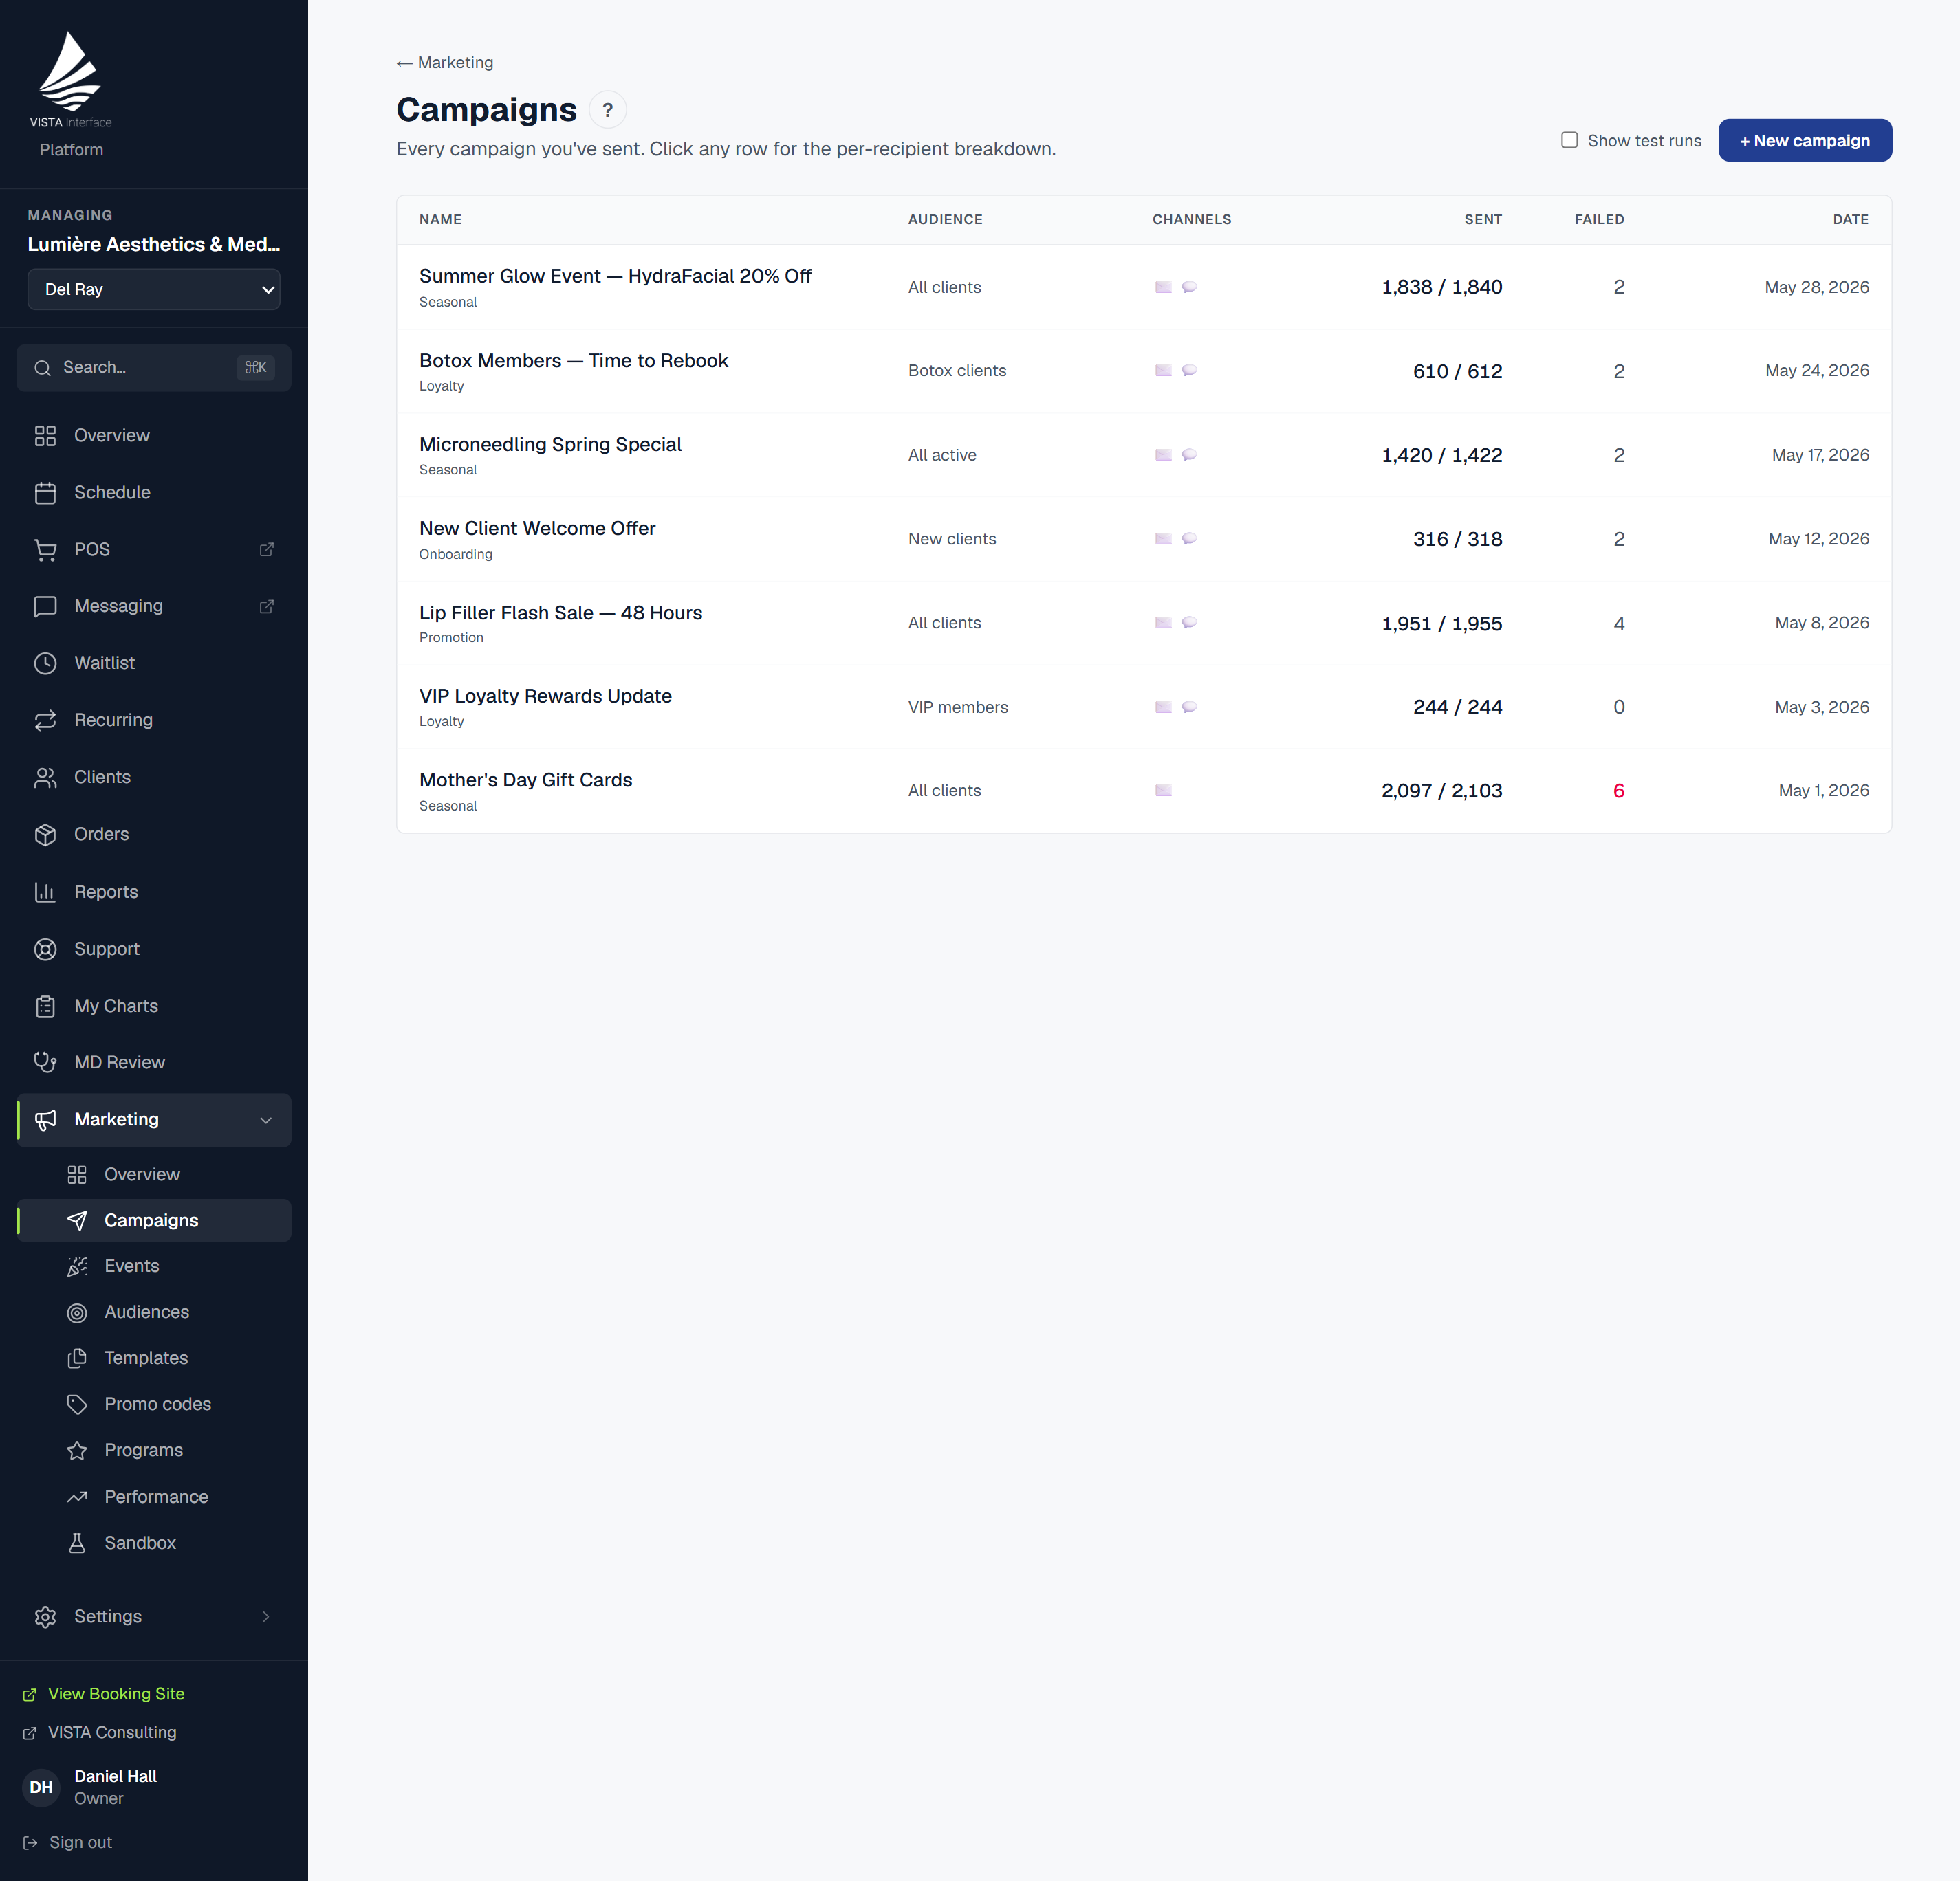
Task: Click the MD Review stethoscope icon
Action: click(45, 1062)
